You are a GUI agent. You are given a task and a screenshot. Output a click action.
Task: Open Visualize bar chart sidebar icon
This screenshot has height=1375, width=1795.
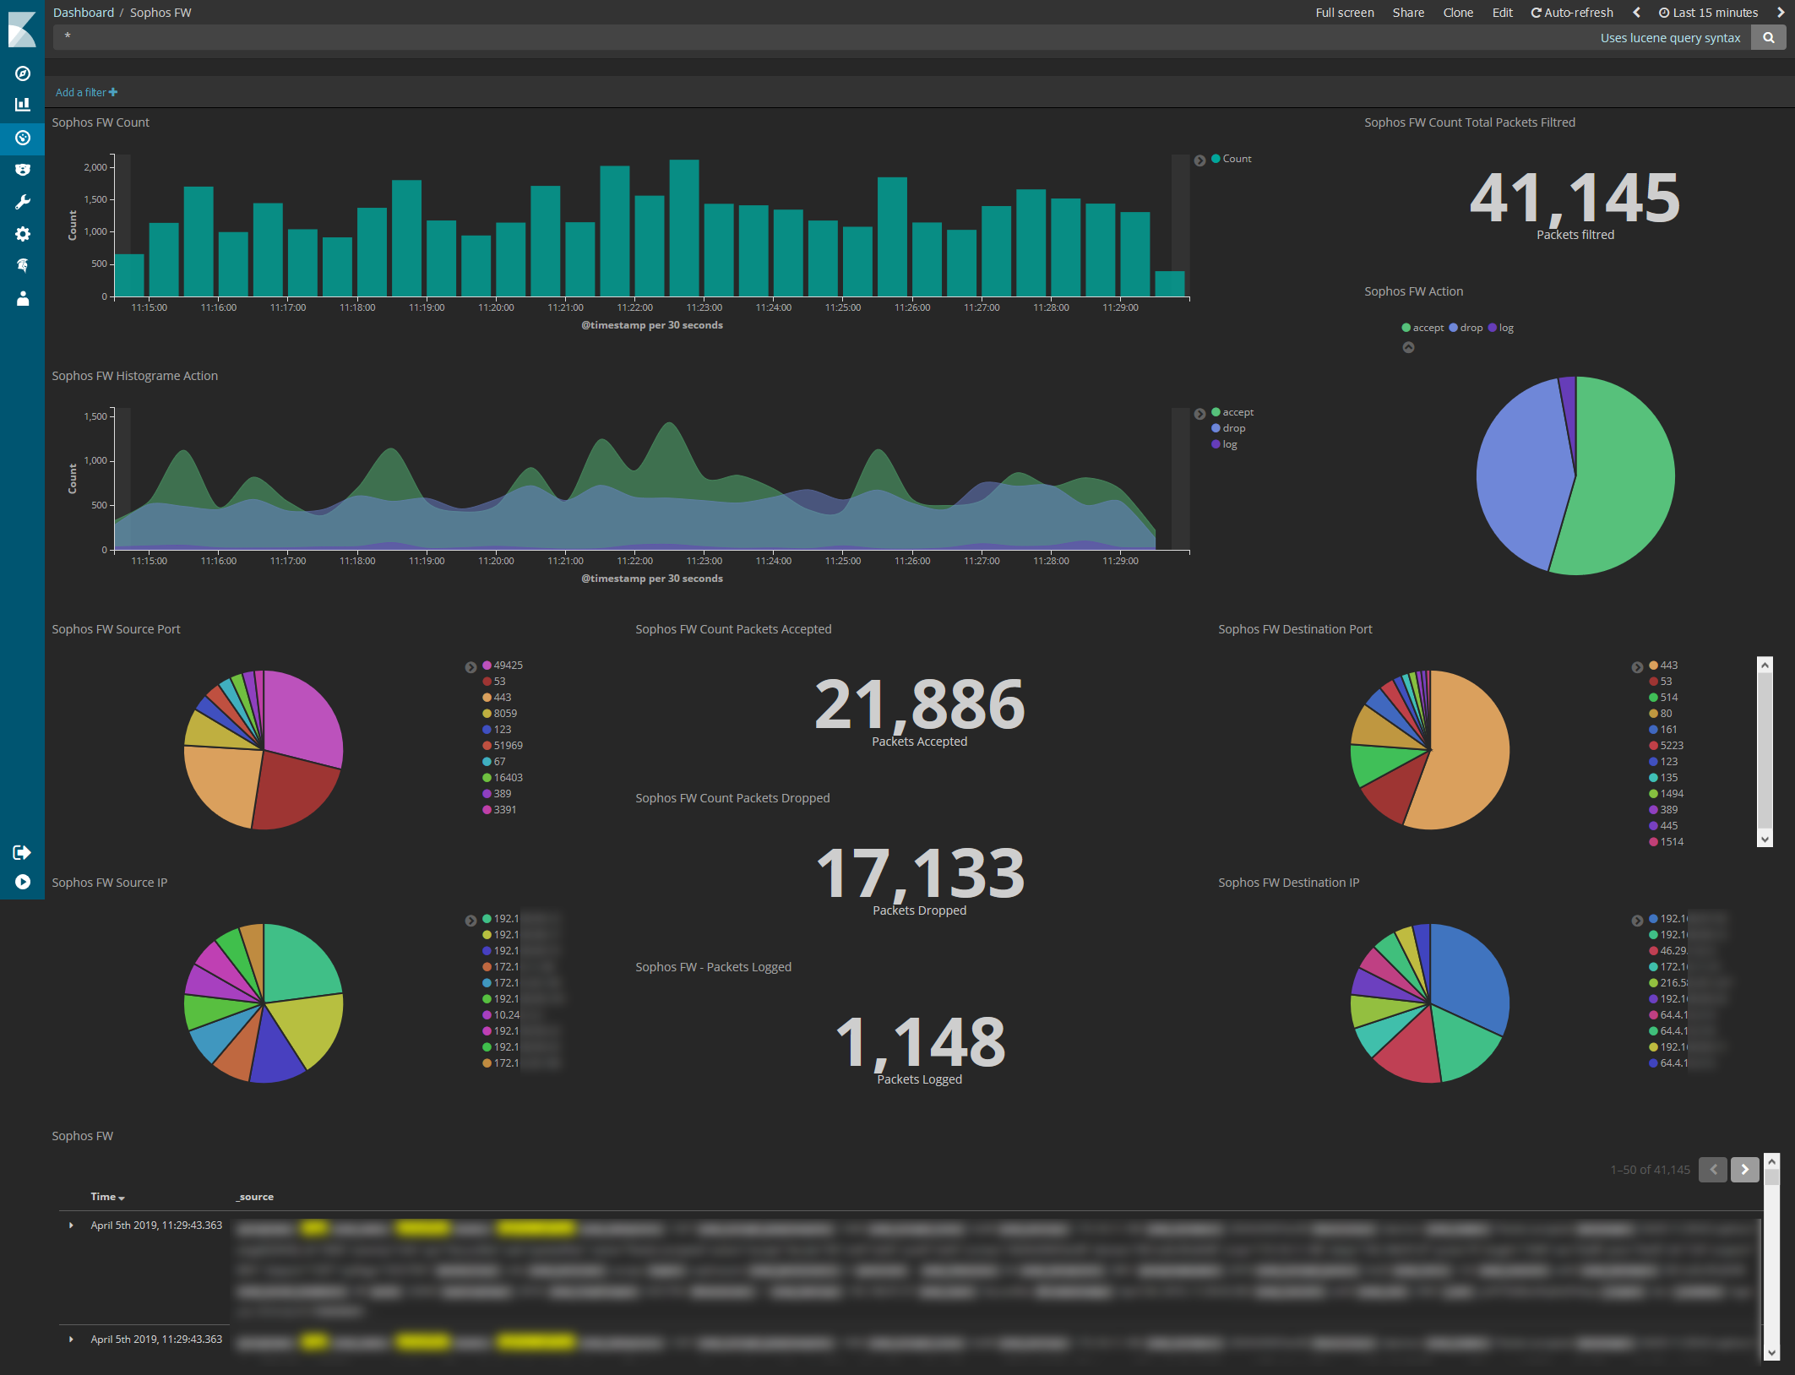[23, 105]
